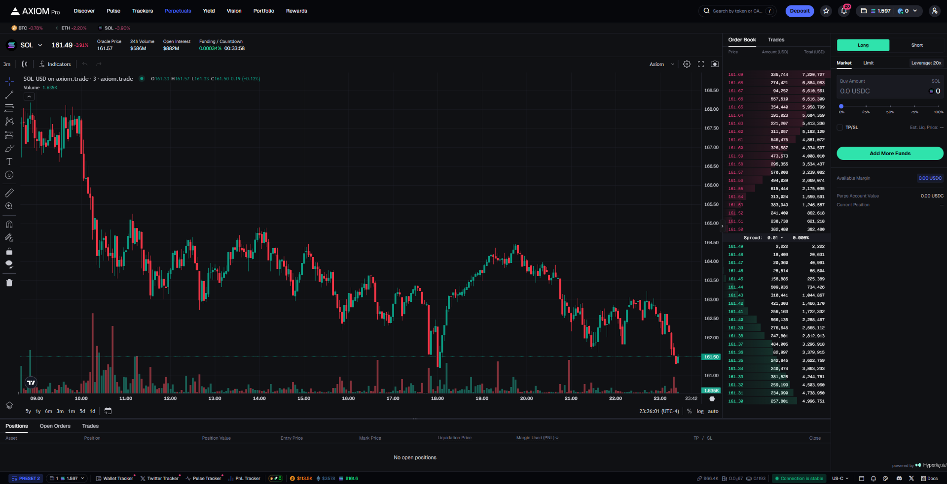Open the notifications bell icon
The width and height of the screenshot is (947, 484).
pos(844,11)
